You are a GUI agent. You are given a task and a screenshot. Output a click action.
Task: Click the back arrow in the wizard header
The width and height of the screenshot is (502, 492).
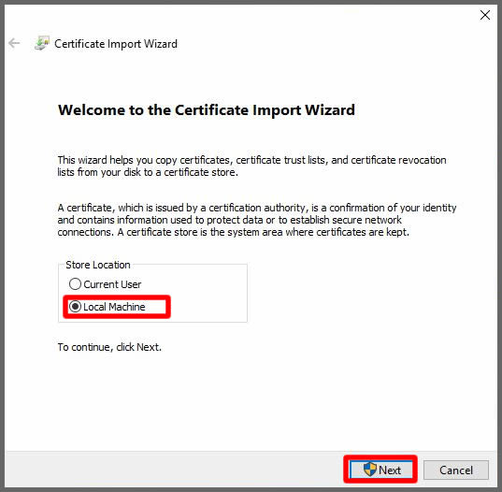click(x=14, y=43)
